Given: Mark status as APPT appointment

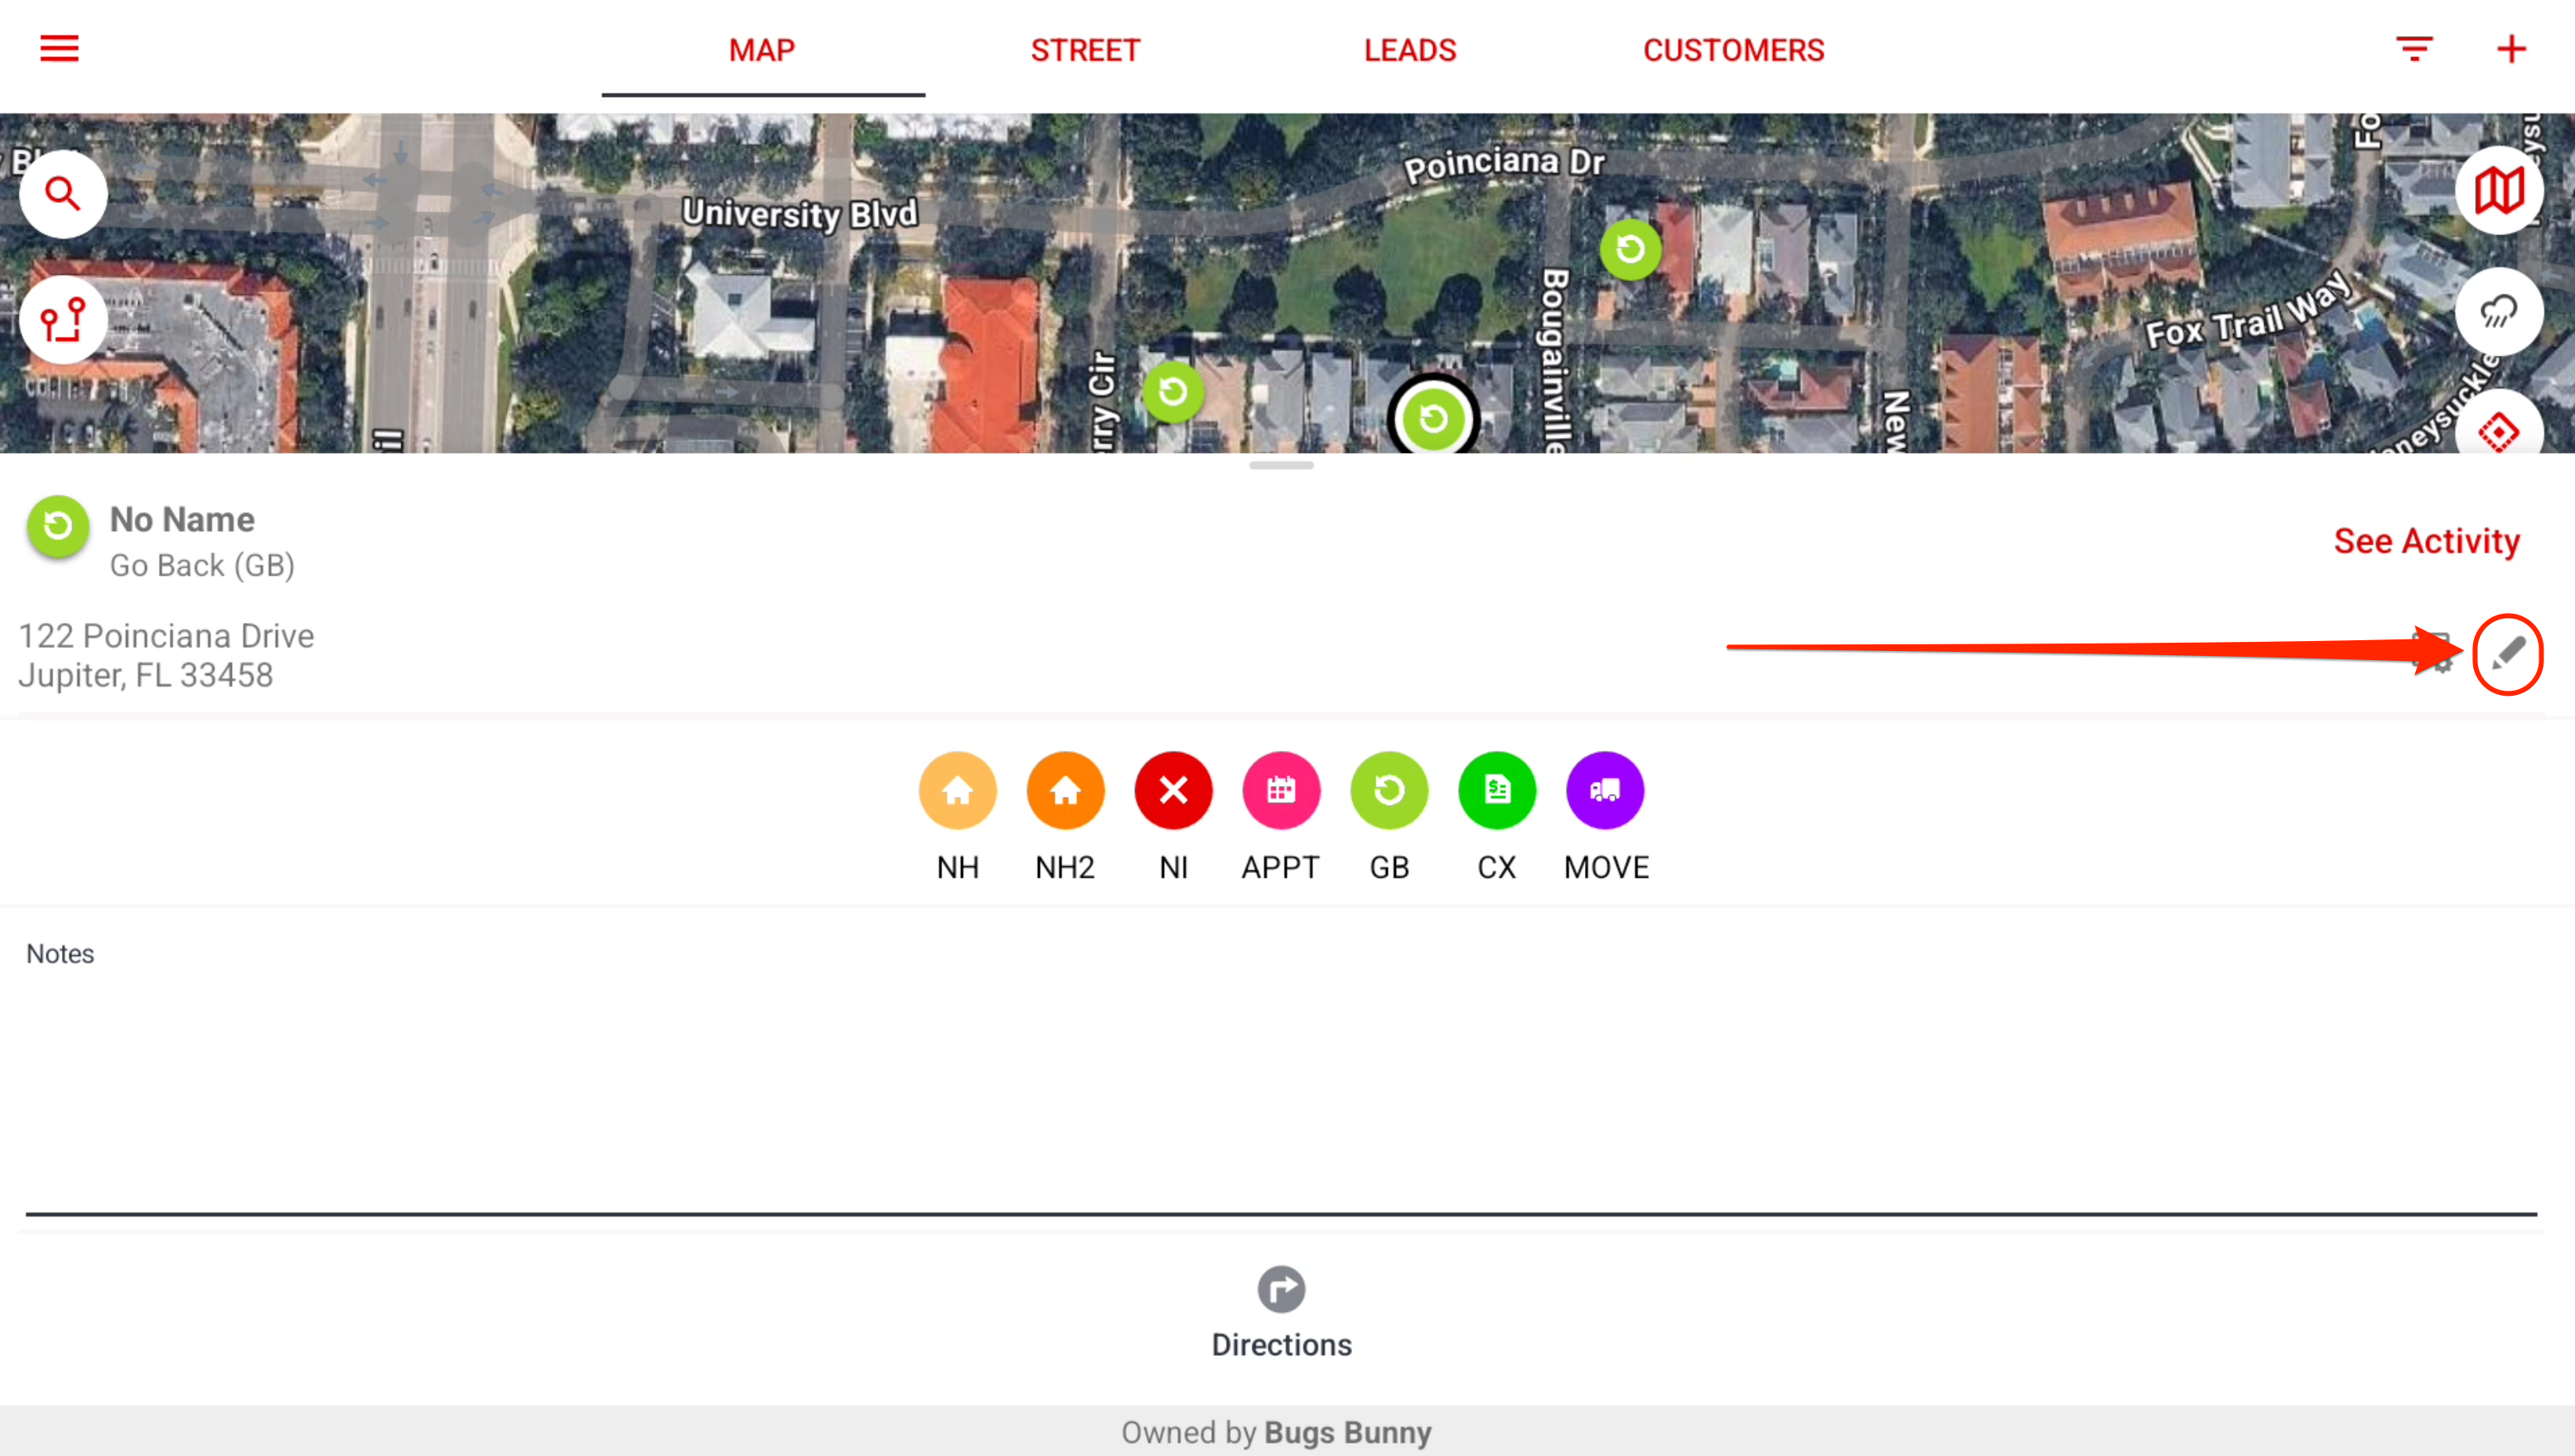Looking at the screenshot, I should (1281, 791).
